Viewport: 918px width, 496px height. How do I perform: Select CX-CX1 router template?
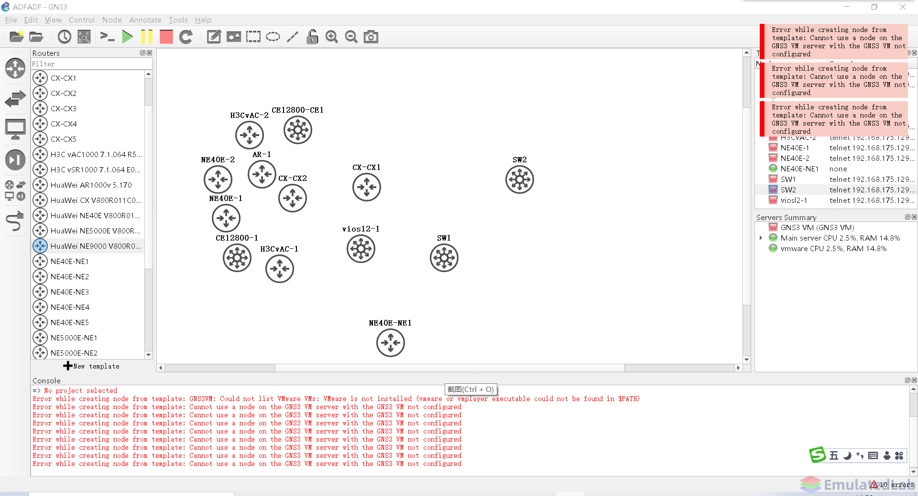pyautogui.click(x=88, y=78)
